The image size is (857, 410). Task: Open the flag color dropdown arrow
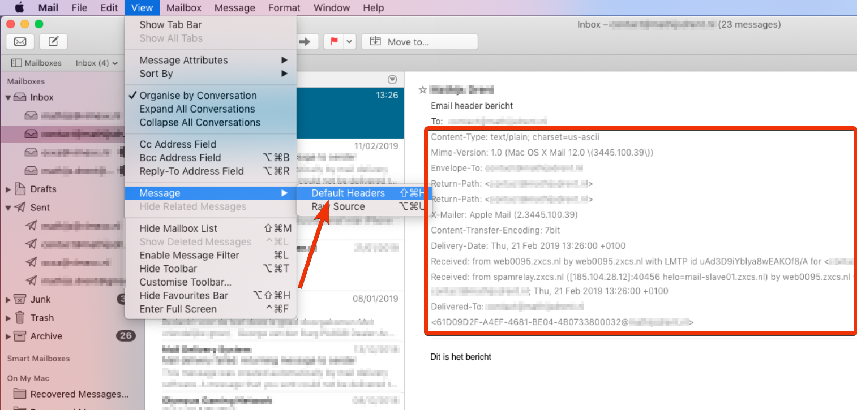(349, 42)
